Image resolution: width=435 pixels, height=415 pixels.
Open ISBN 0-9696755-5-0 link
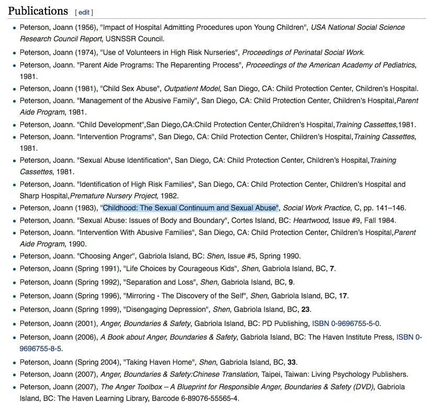[345, 323]
